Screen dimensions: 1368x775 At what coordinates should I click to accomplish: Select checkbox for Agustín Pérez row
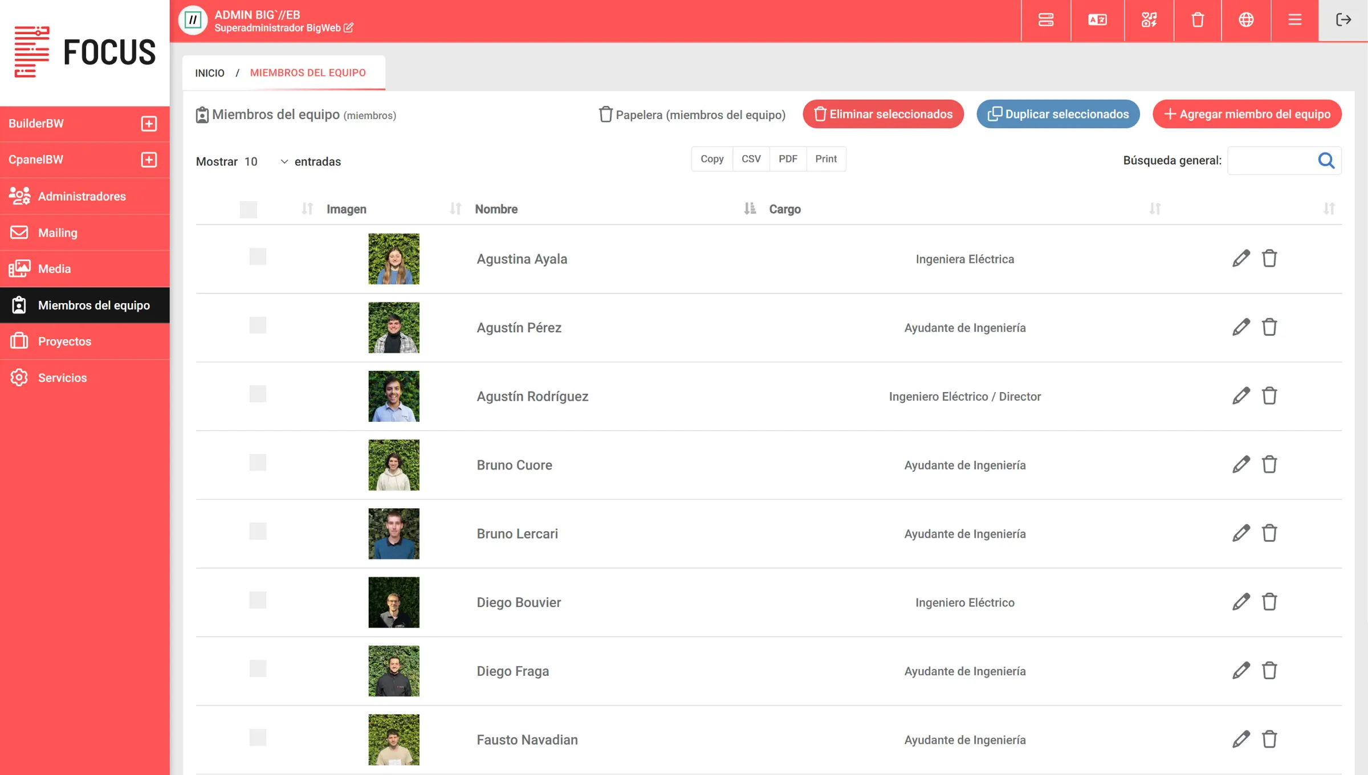(258, 325)
